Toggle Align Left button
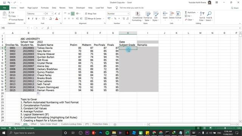The width and height of the screenshot is (242, 136). point(65,19)
